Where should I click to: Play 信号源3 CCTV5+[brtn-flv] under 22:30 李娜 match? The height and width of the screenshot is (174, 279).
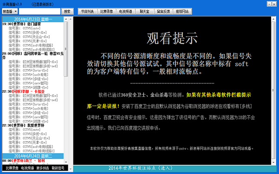point(28,104)
